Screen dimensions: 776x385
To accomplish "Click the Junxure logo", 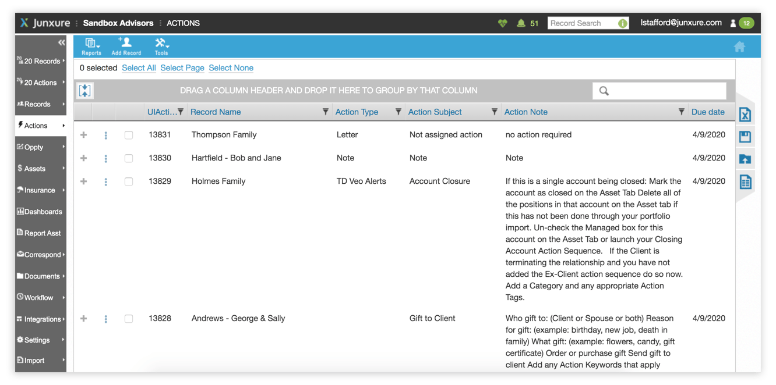I will pos(45,23).
